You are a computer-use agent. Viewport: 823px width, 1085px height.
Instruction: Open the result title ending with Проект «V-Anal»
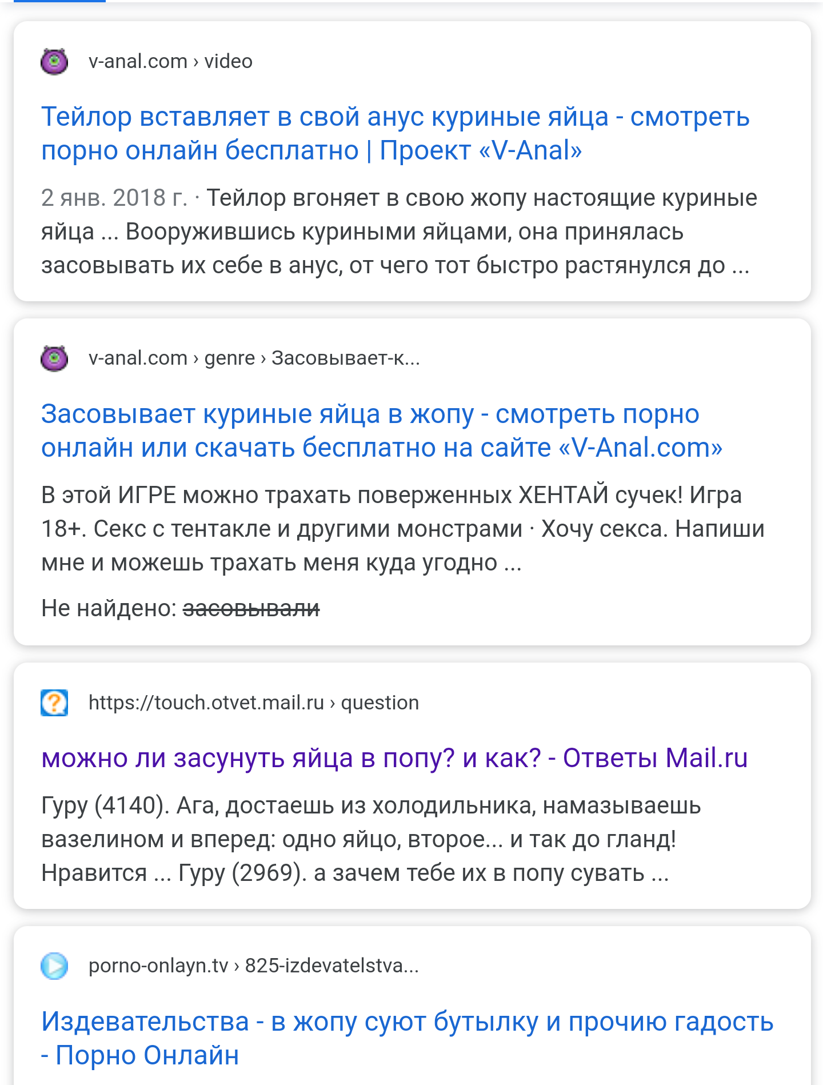pyautogui.click(x=394, y=134)
